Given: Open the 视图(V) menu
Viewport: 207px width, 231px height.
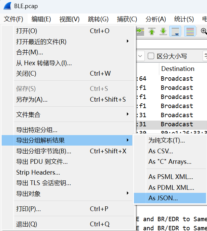Looking at the screenshot, I should pyautogui.click(x=69, y=19).
